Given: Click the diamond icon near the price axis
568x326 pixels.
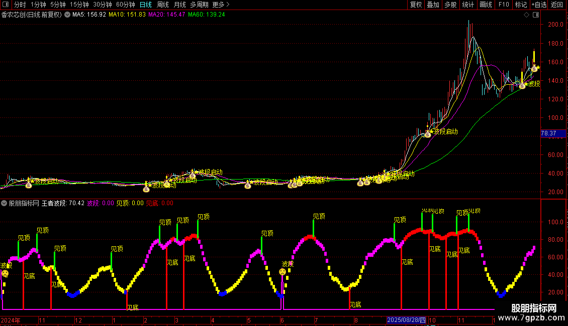Looking at the screenshot, I should coord(526,15).
